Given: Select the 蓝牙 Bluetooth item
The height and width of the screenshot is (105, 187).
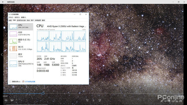Looking at the screenshot, I should tap(21, 56).
